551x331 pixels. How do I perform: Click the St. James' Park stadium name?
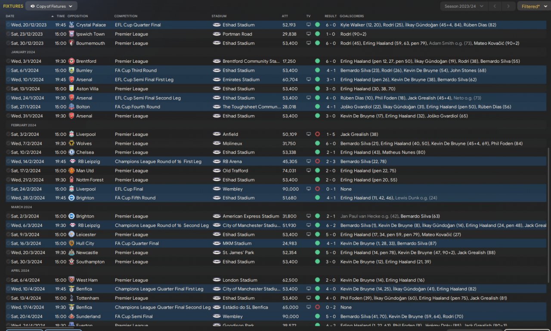click(238, 253)
